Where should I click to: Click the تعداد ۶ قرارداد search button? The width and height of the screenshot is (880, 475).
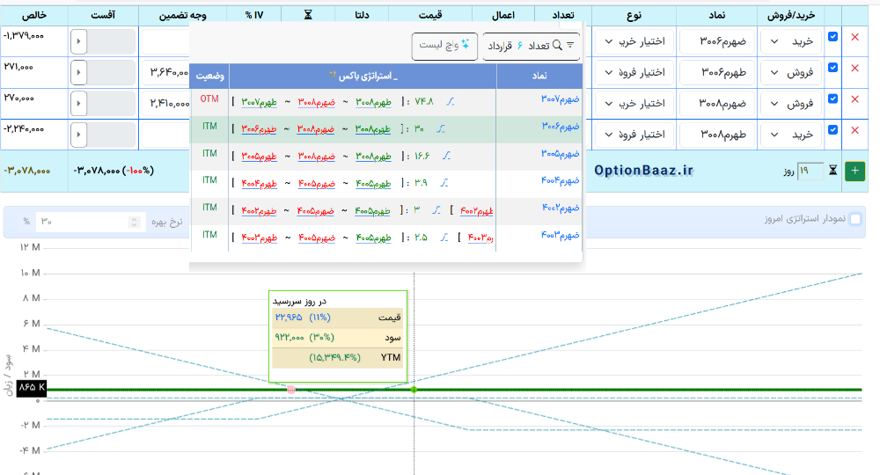pos(531,46)
